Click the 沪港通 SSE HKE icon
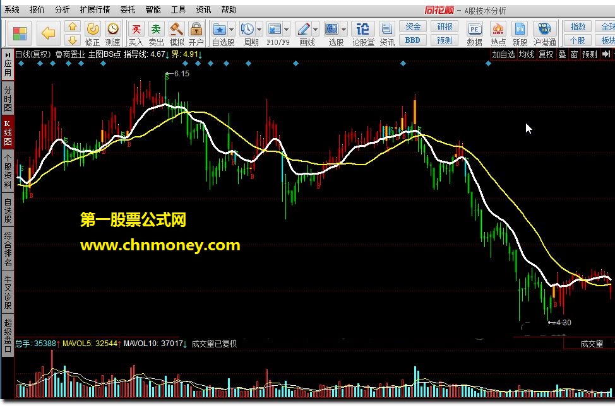615x406 pixels. 544,29
